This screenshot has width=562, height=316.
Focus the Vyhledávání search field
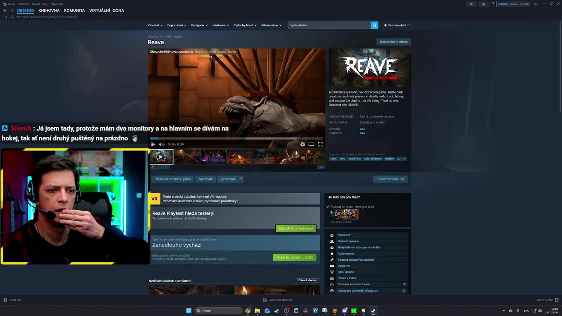(x=329, y=25)
